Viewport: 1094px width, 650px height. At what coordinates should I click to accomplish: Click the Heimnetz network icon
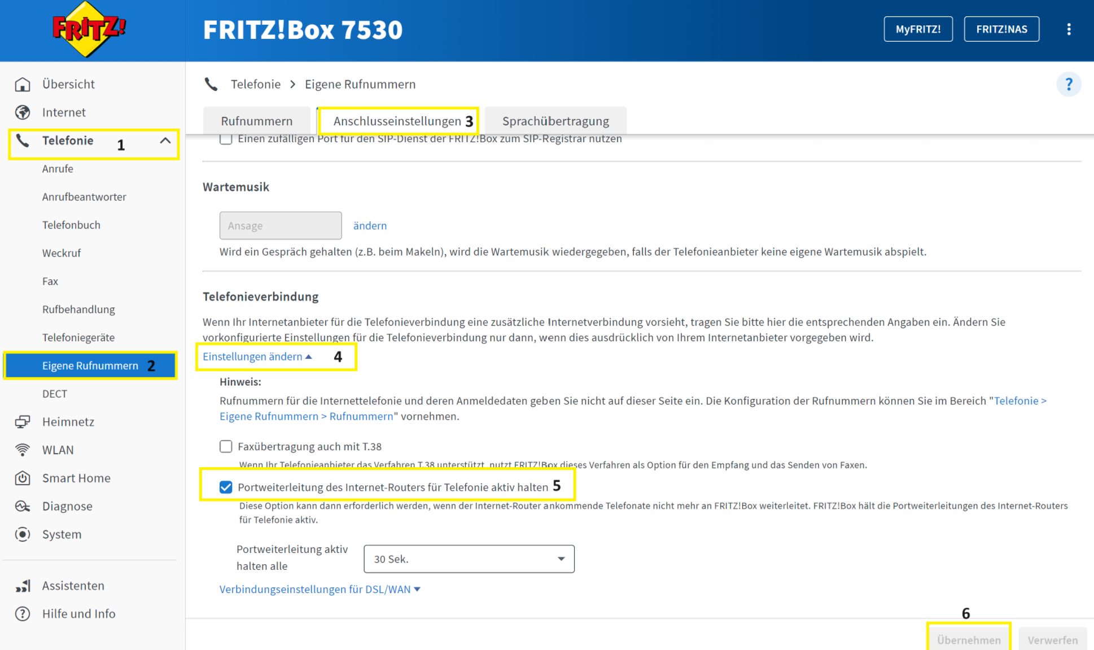[x=23, y=422]
